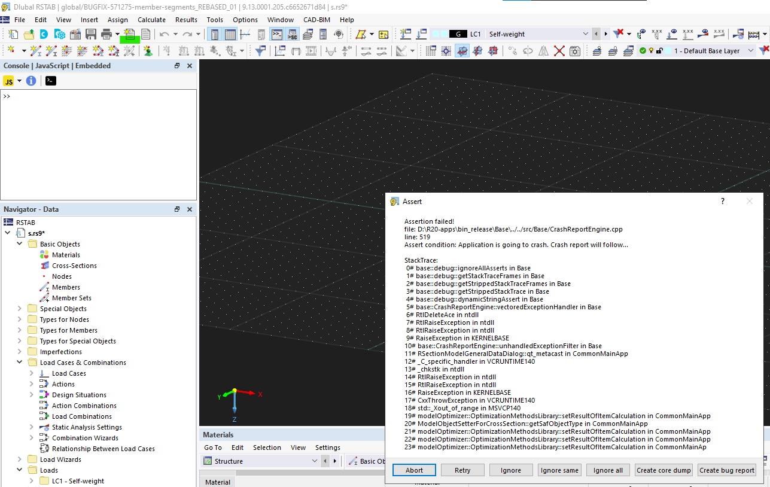The width and height of the screenshot is (770, 487).
Task: Click the console window toolbar icon
Action: point(276,34)
